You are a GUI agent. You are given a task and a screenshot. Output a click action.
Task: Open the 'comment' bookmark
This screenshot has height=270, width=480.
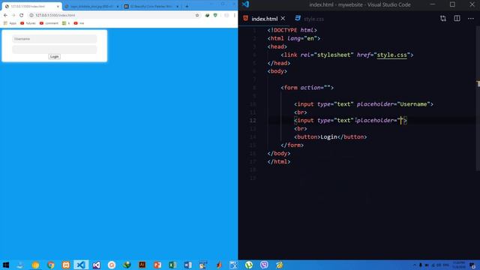49,23
